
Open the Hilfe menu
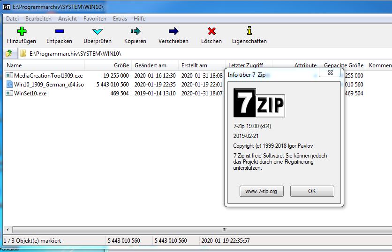coord(140,19)
